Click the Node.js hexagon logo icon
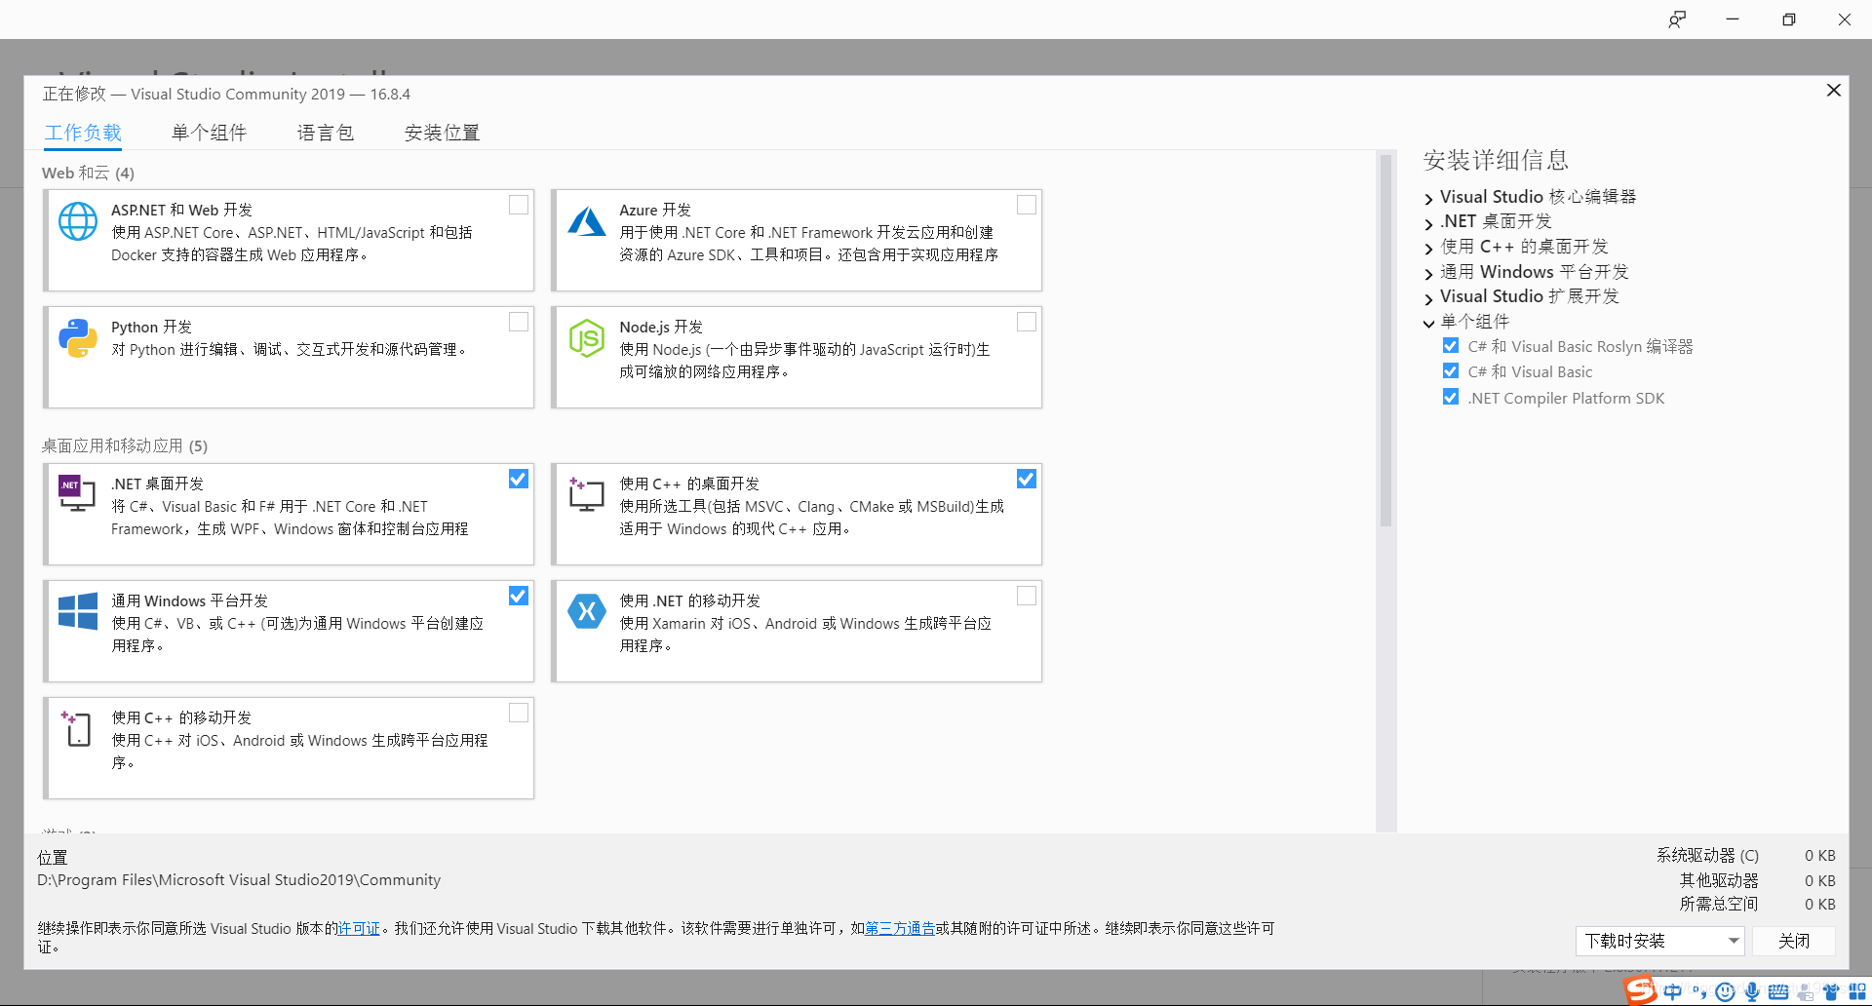The image size is (1872, 1006). coord(587,338)
